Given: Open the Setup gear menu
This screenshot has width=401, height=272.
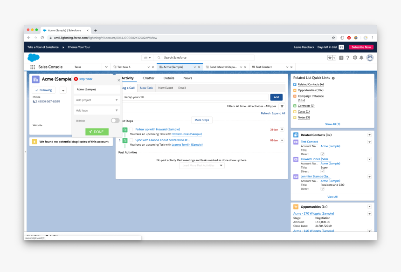Looking at the screenshot, I should coord(355,58).
